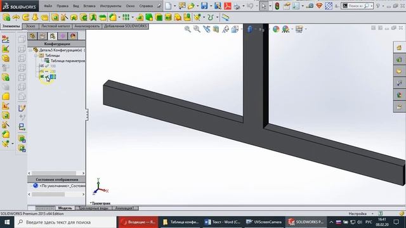Viewport: 406px width, 228px height.
Task: Click right arrow of configuration panel scrollbar
Action: [x=83, y=173]
